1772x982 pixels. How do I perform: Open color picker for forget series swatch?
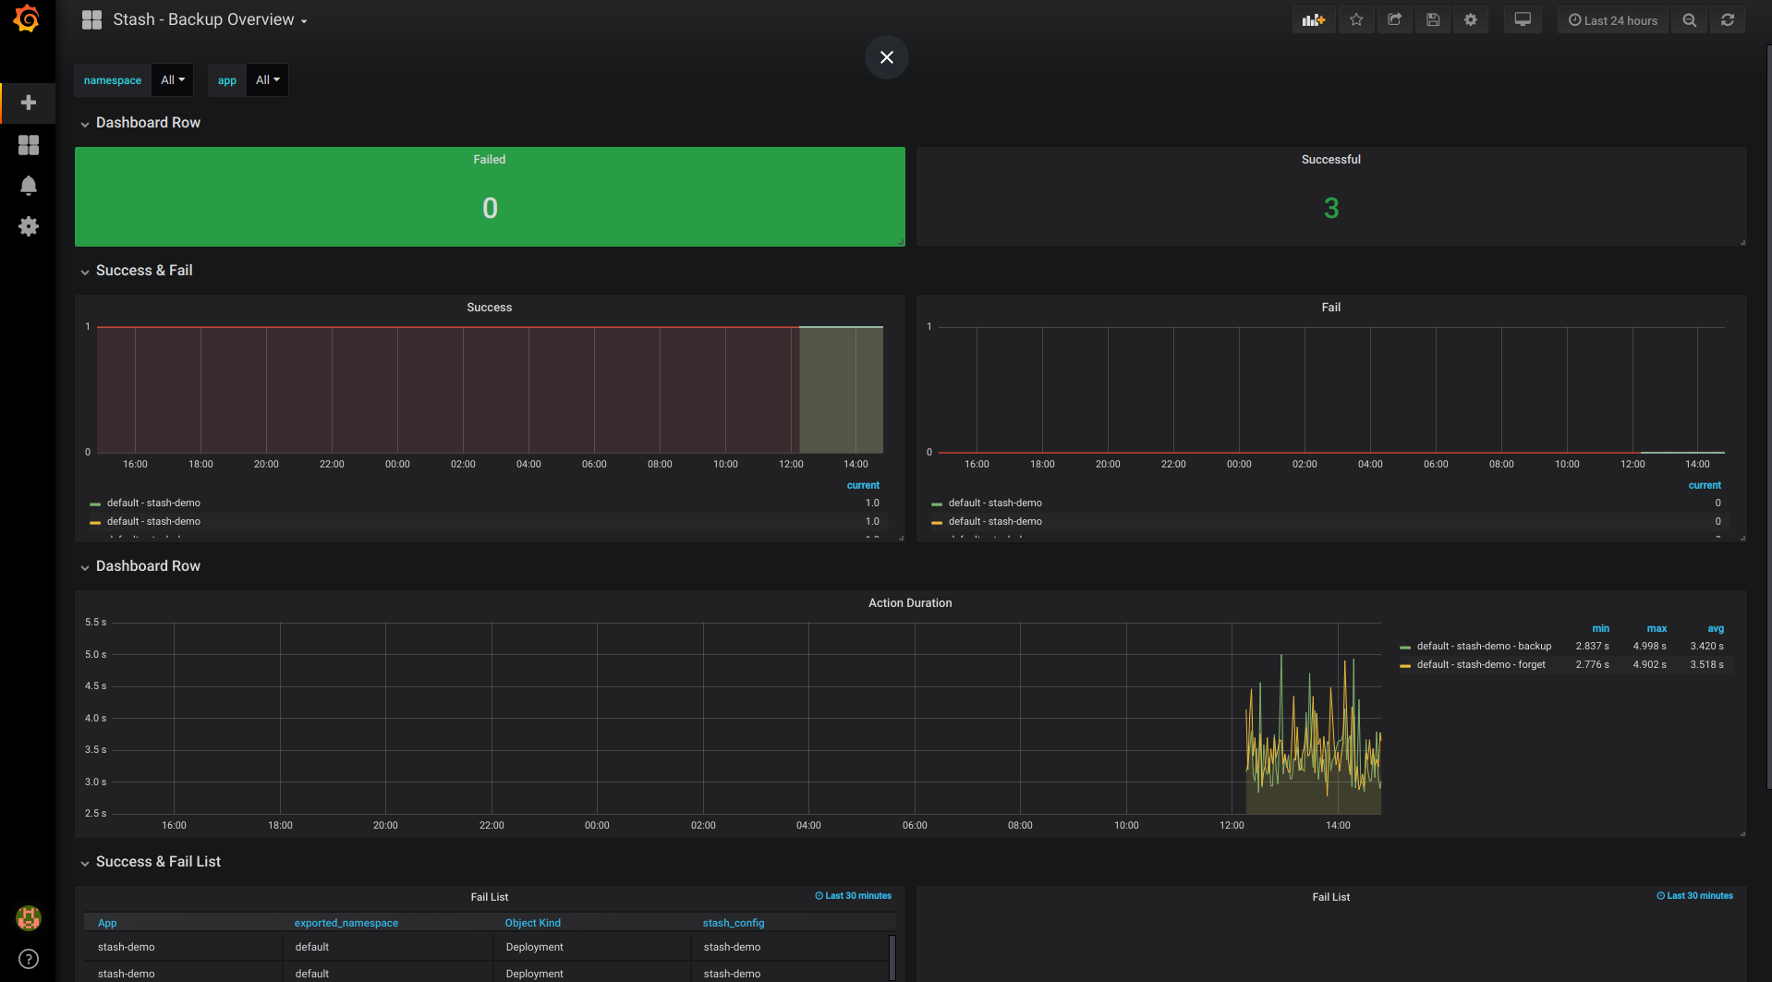pyautogui.click(x=1405, y=665)
